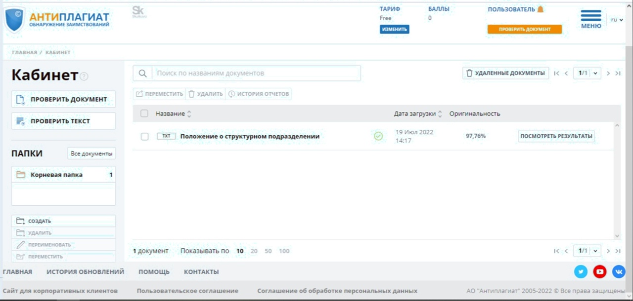Open УДАЛЕННЫЕ ДОКУМЕНТЫ
Image resolution: width=633 pixels, height=301 pixels.
tap(505, 73)
